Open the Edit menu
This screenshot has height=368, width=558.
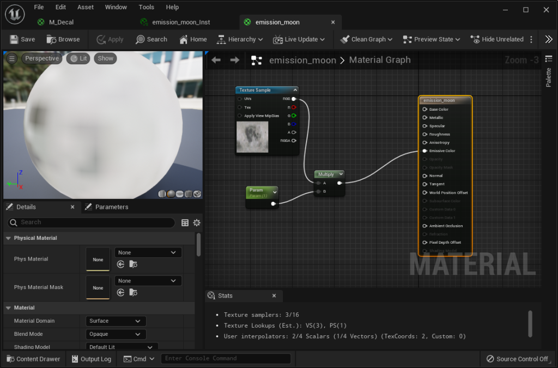click(x=60, y=7)
